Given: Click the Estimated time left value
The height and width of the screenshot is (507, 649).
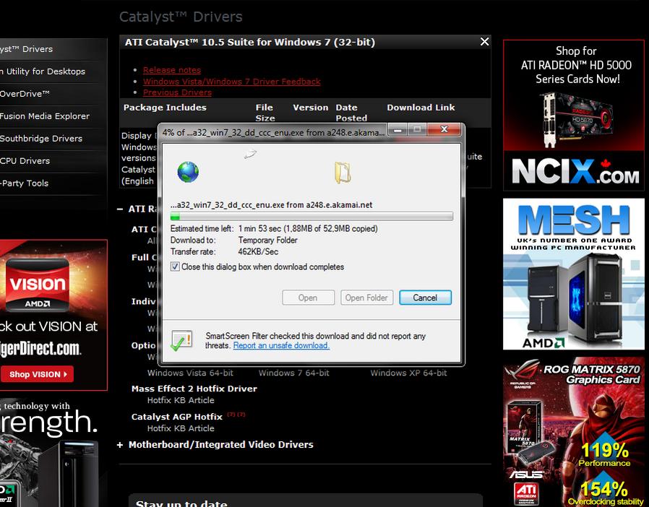Looking at the screenshot, I should click(x=308, y=229).
